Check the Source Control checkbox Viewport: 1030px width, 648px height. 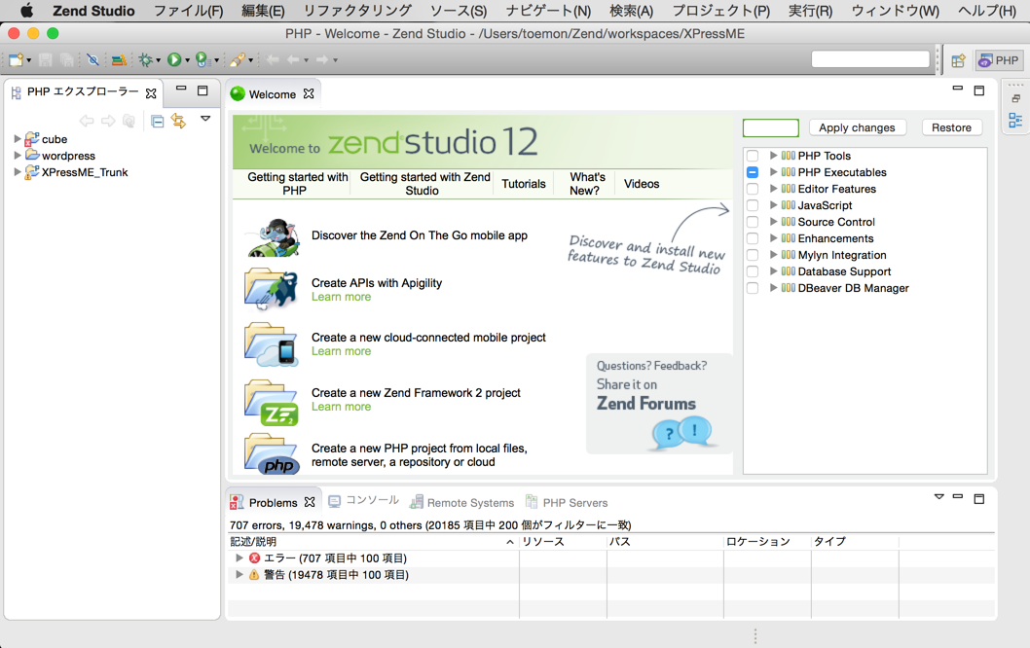(x=753, y=222)
